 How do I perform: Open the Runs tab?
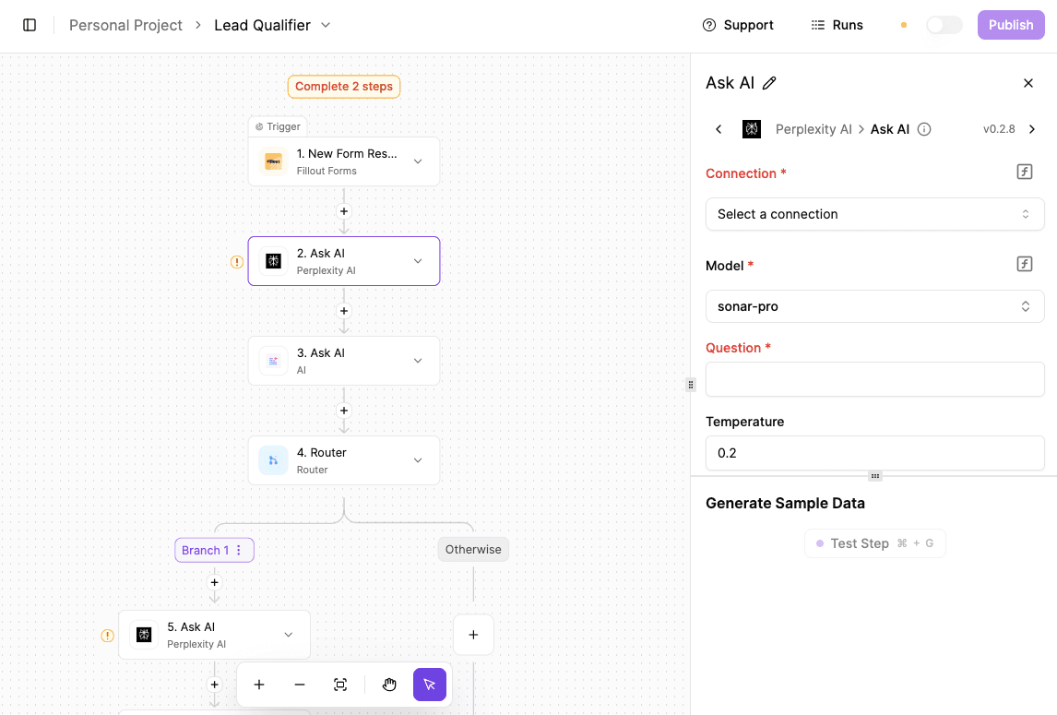(x=837, y=25)
